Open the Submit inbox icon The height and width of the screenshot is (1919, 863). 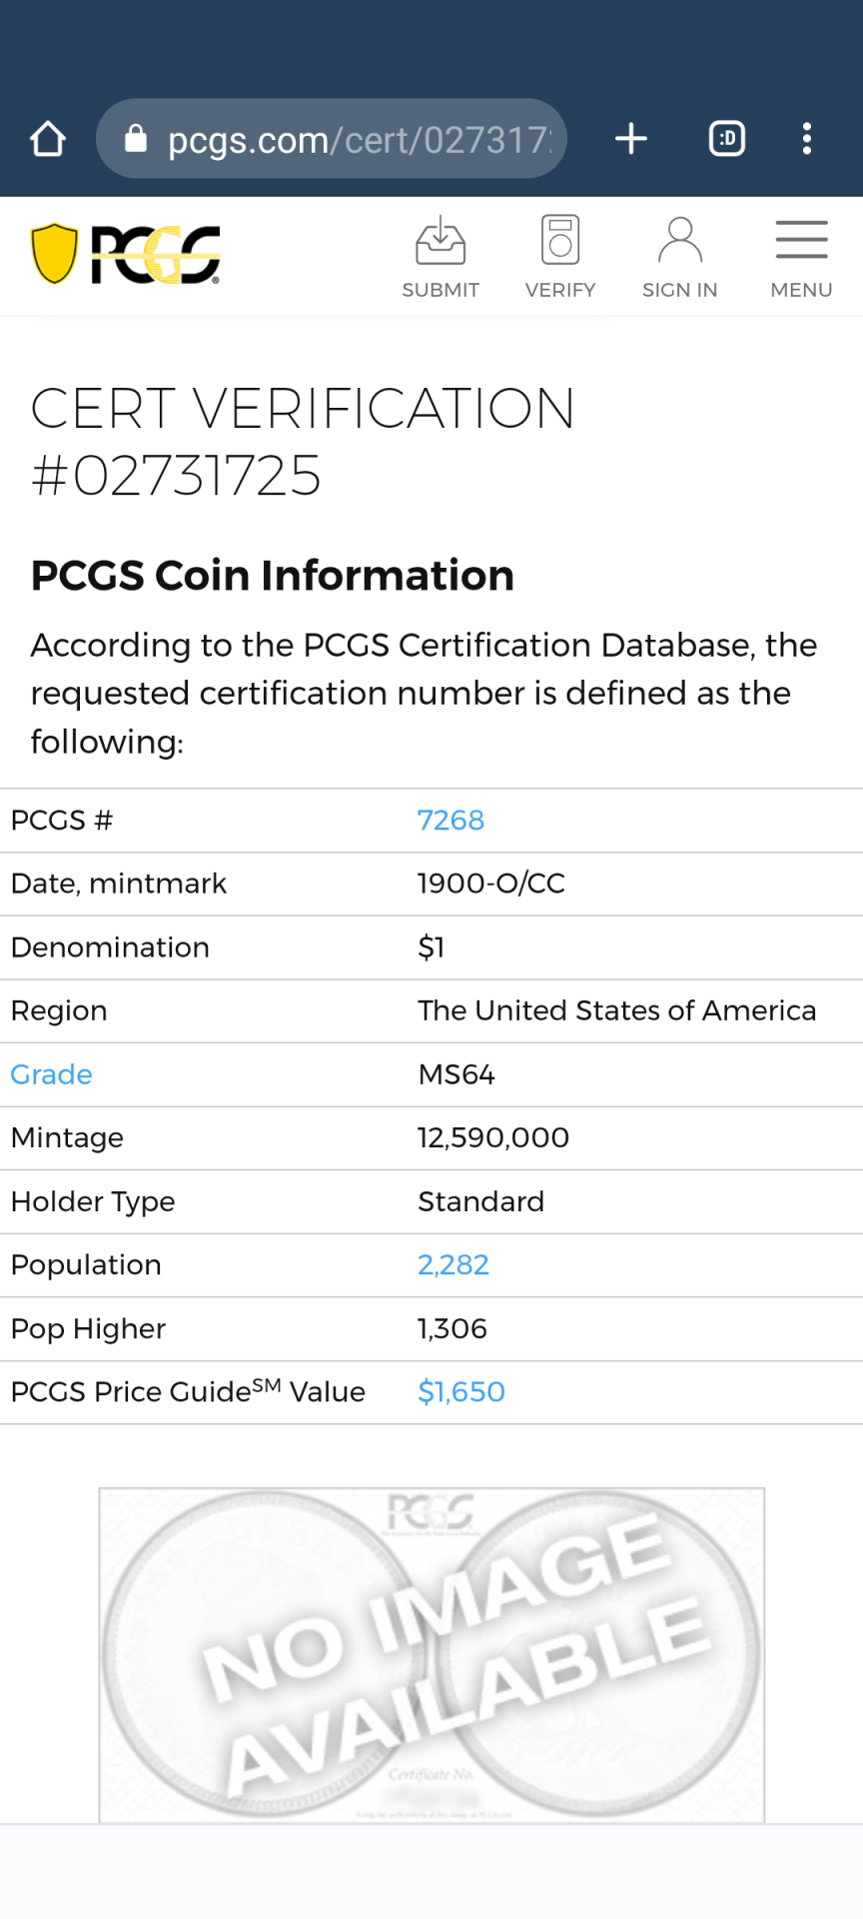(440, 240)
